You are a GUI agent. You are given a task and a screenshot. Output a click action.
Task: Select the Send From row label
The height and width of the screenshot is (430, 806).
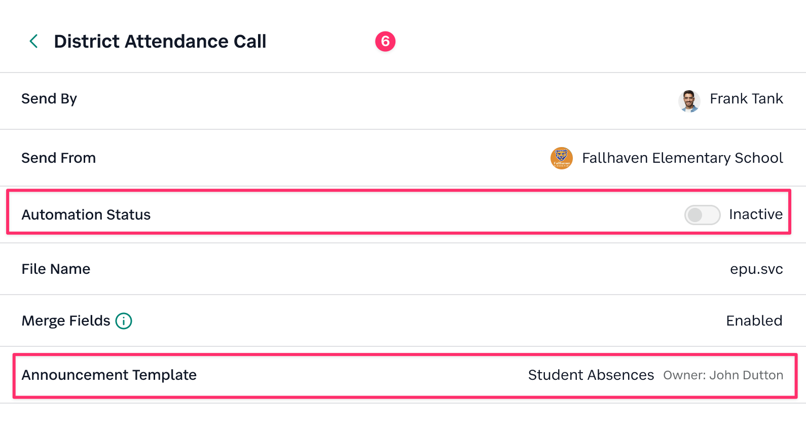point(58,158)
